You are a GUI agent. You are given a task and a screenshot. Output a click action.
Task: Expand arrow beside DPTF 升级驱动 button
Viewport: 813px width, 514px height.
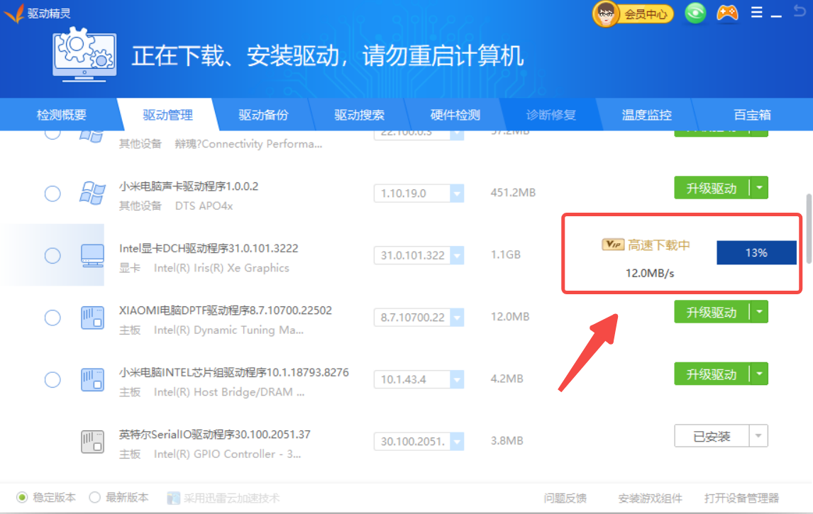(x=759, y=312)
